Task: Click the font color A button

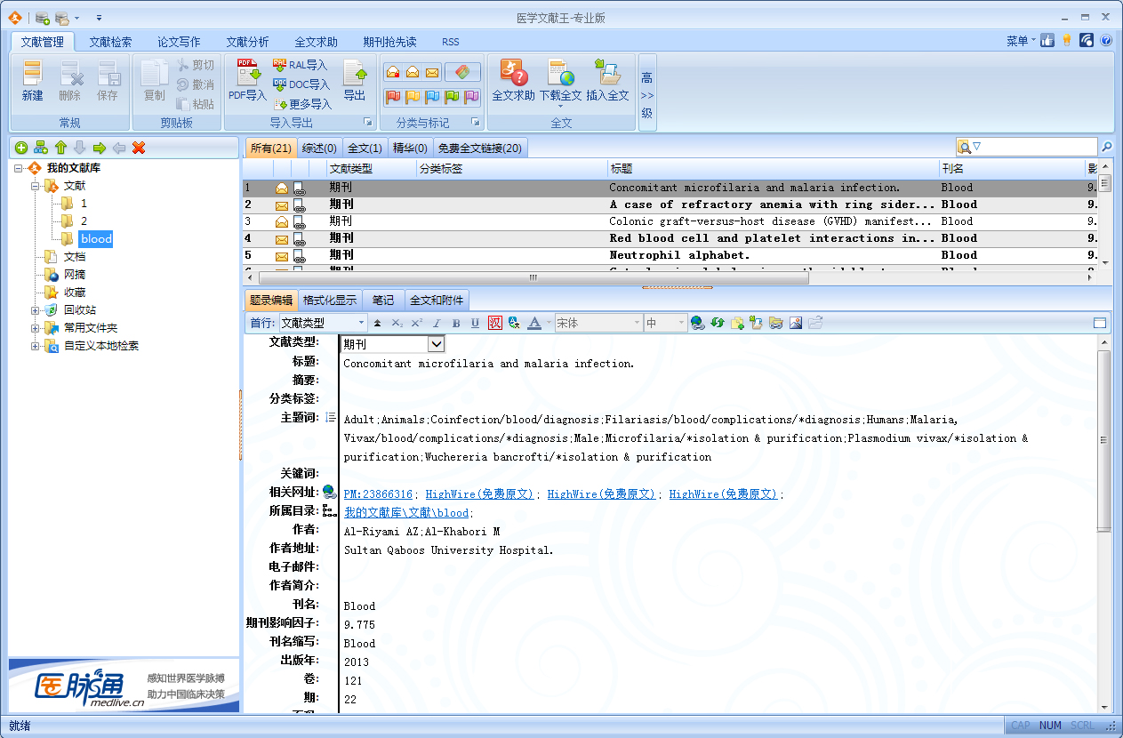Action: coord(534,324)
